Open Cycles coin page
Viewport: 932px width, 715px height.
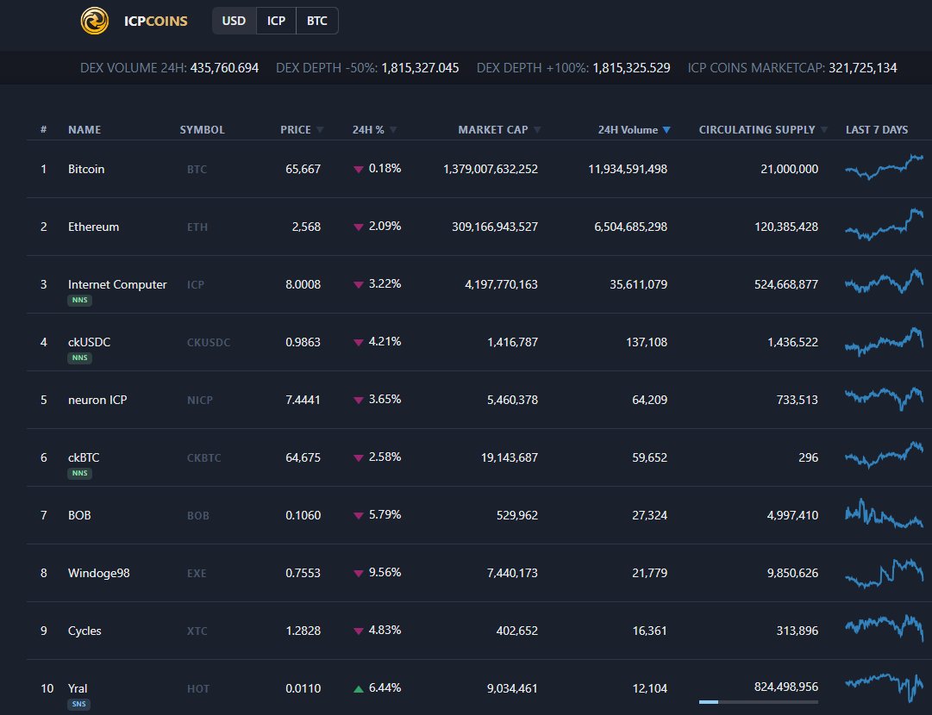click(x=84, y=630)
